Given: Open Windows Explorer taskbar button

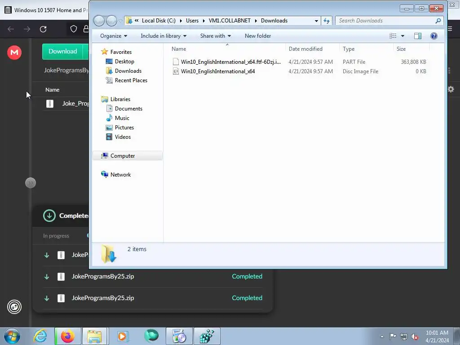Looking at the screenshot, I should click(94, 336).
